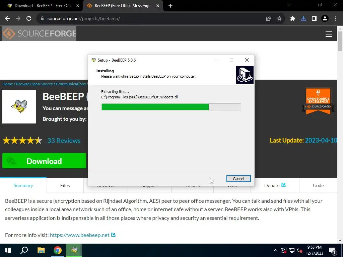Viewport: 343px width, 257px height.
Task: Minimize the BeeBEEP Setup window
Action: click(x=216, y=60)
